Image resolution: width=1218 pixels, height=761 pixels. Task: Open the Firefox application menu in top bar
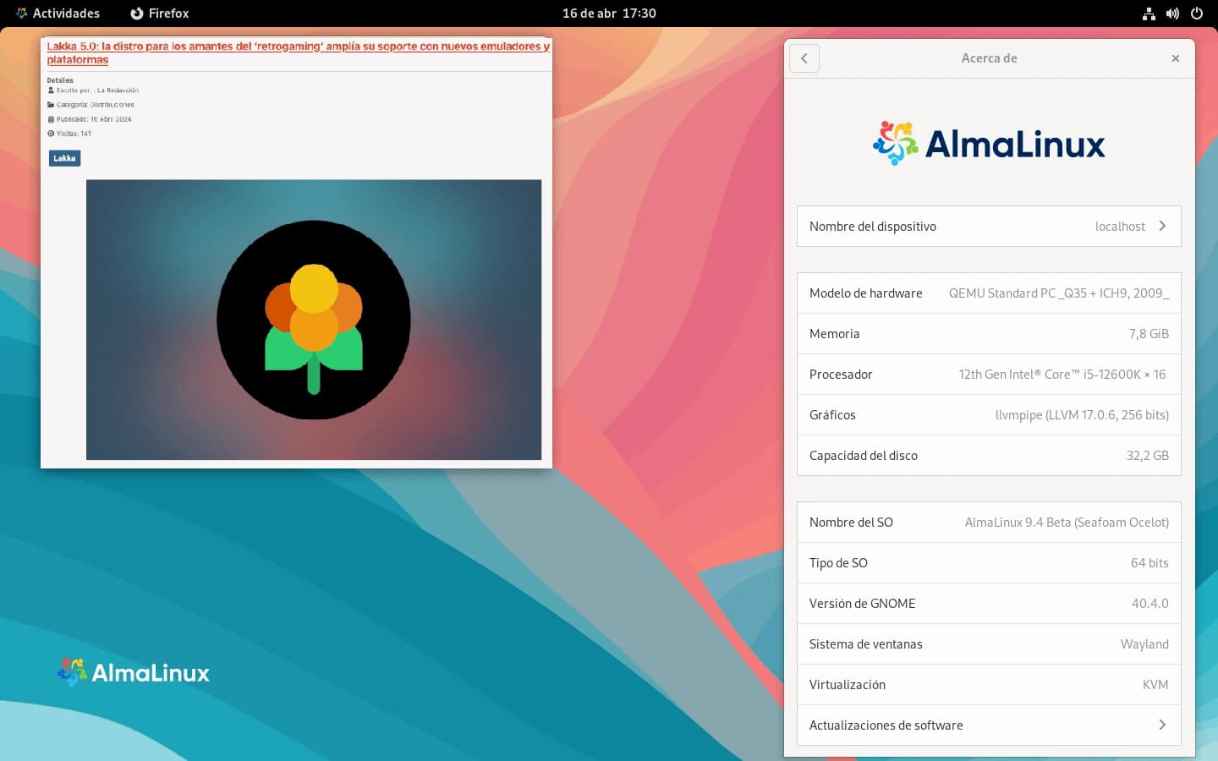(x=159, y=14)
